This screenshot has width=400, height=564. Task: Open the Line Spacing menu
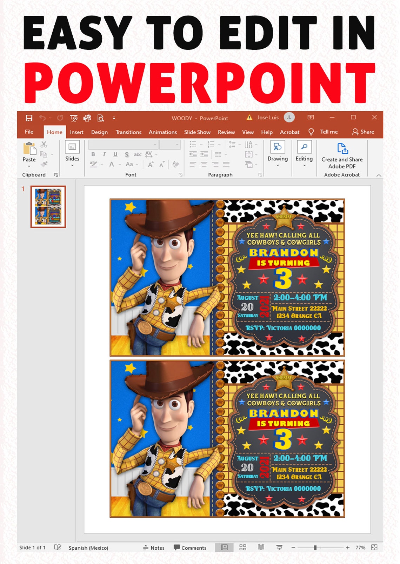[x=234, y=144]
